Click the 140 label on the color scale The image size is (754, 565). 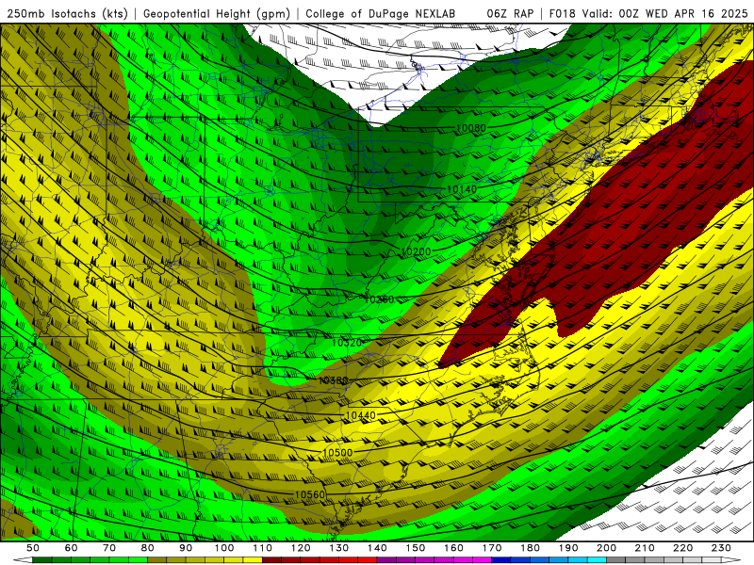378,548
